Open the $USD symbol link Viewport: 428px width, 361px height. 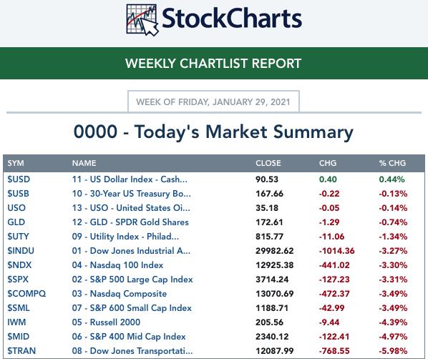point(19,179)
